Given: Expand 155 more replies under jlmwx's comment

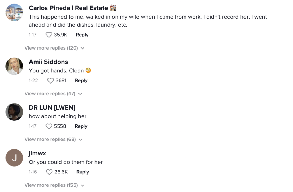Looking at the screenshot, I should [x=54, y=185].
